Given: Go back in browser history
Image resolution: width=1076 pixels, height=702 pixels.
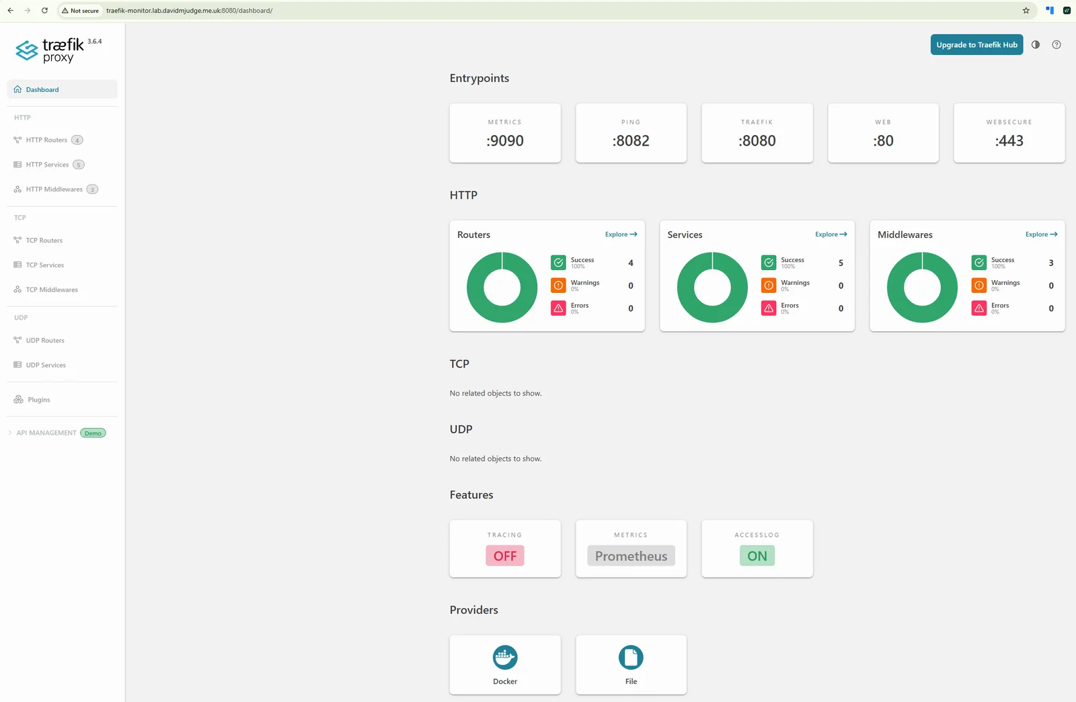Looking at the screenshot, I should [x=11, y=11].
